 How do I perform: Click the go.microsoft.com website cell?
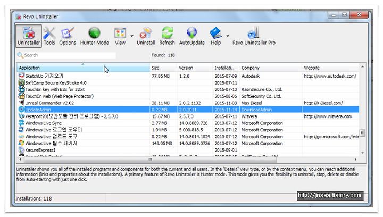click(x=331, y=137)
